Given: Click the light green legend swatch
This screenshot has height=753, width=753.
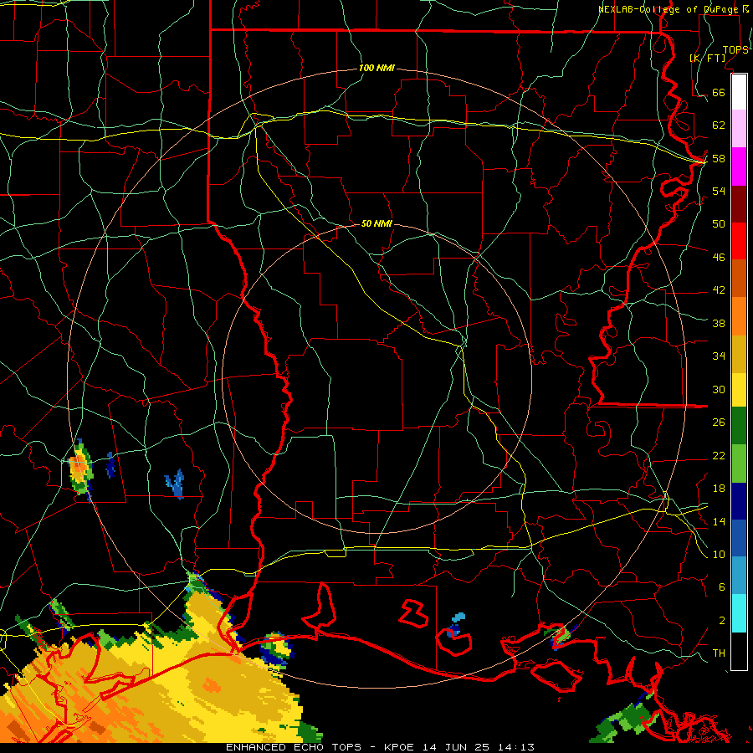Looking at the screenshot, I should (x=739, y=464).
